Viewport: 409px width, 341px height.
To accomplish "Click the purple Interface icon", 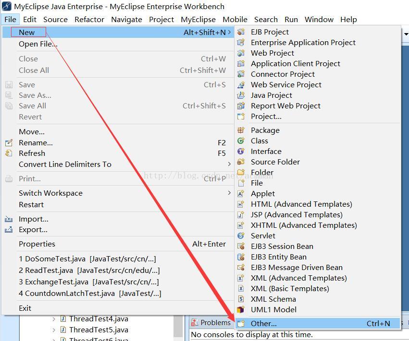I will tap(241, 151).
